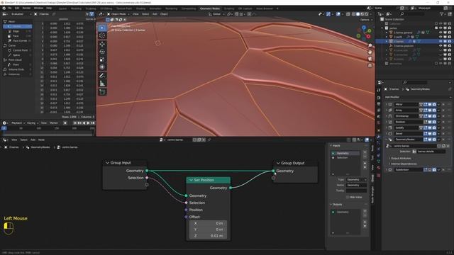Screen dimensions: 454x255
Task: Open Global transform orientation dropdown
Action: click(x=216, y=14)
